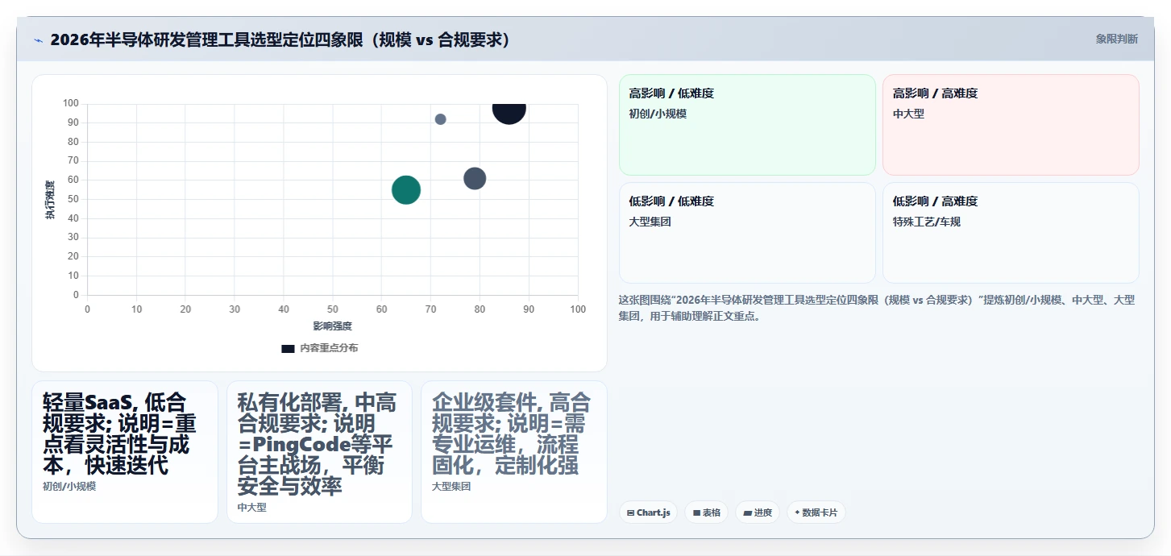
Task: Click 特殊工艺/车规 text in quadrant card
Action: point(927,222)
